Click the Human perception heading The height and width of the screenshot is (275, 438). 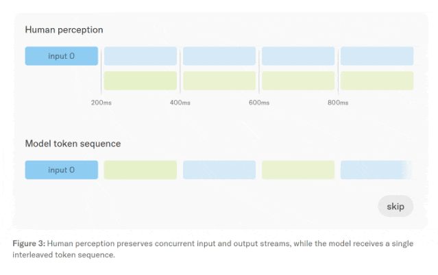coord(64,30)
